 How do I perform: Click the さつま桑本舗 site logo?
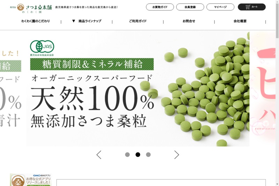(31, 8)
